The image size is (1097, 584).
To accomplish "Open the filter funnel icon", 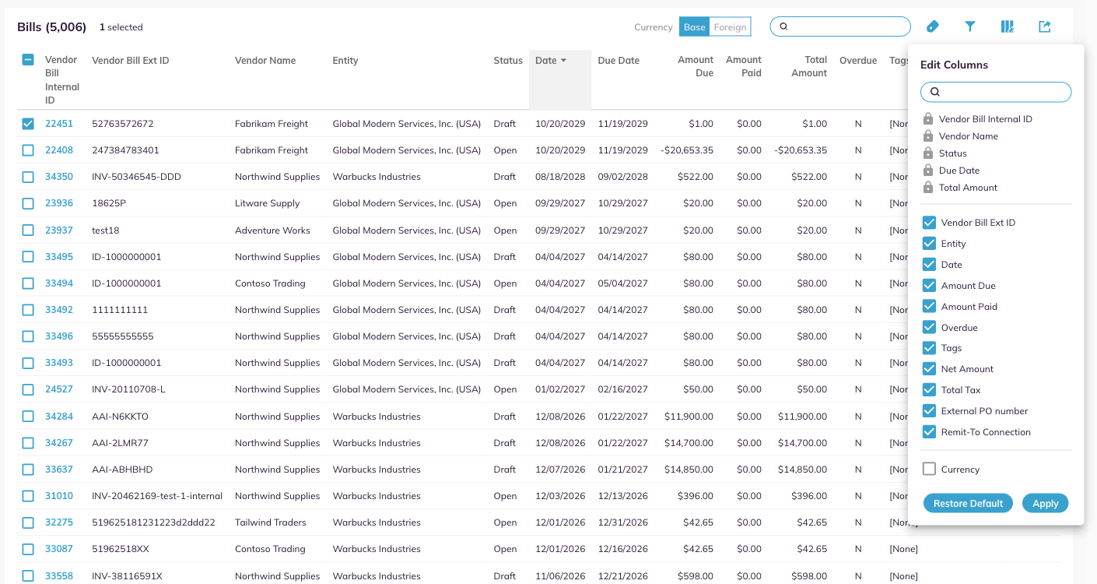I will [x=970, y=26].
